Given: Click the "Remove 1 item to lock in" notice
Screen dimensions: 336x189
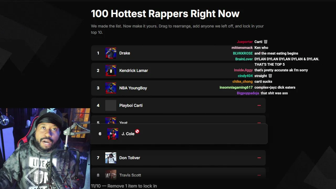Looking at the screenshot, I should pos(124,186).
